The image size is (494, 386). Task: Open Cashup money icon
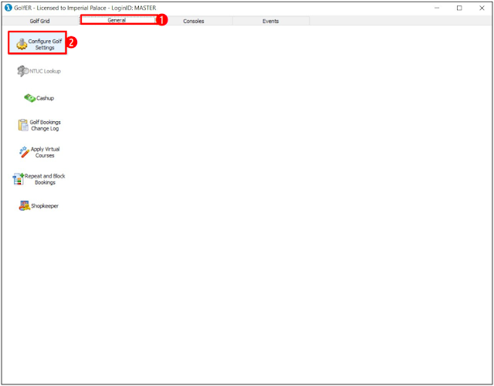pyautogui.click(x=30, y=98)
